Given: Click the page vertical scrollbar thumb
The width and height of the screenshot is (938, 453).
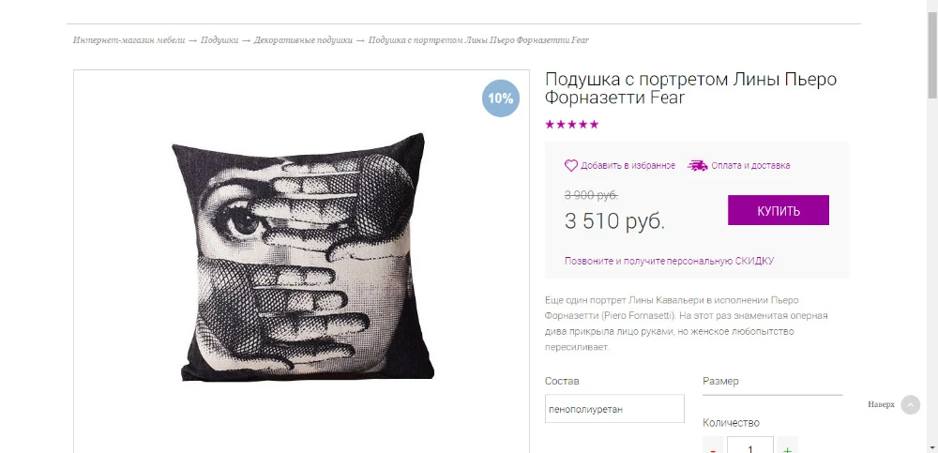Looking at the screenshot, I should coord(932,53).
